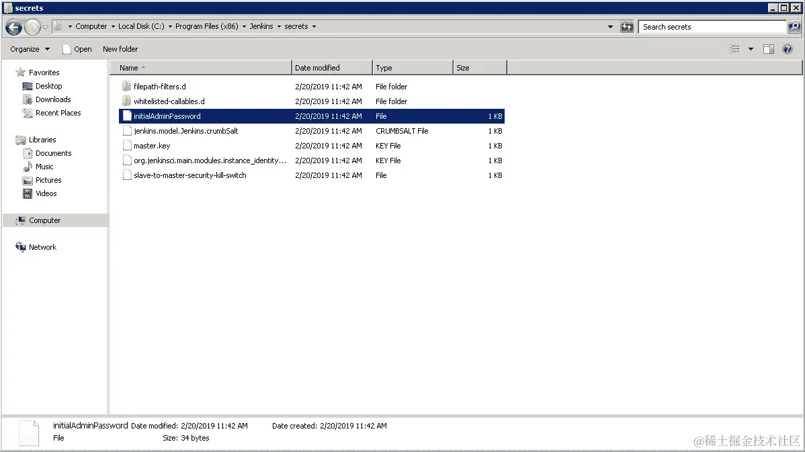Expand the arrow after Local Disk (C:)

click(170, 27)
